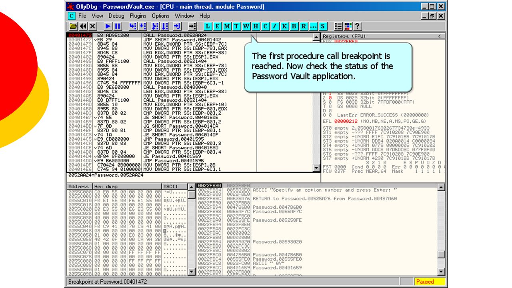Viewport: 512px width, 288px height.
Task: Open Handles window (H button)
Action: point(256,26)
